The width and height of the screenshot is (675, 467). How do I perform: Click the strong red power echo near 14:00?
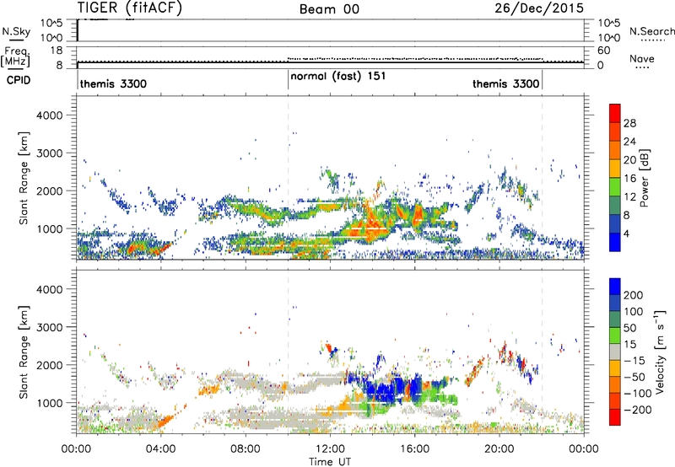click(x=371, y=226)
